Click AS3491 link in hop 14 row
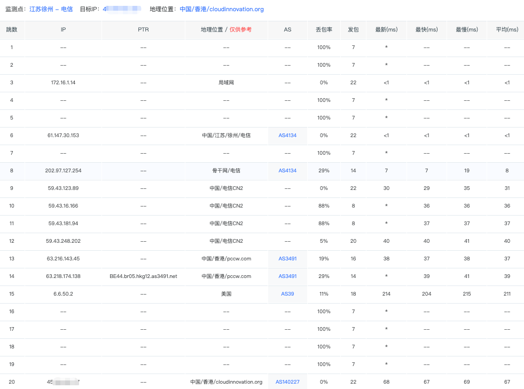Image resolution: width=524 pixels, height=389 pixels. tap(287, 276)
